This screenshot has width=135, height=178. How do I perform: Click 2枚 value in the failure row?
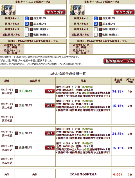tap(130, 174)
